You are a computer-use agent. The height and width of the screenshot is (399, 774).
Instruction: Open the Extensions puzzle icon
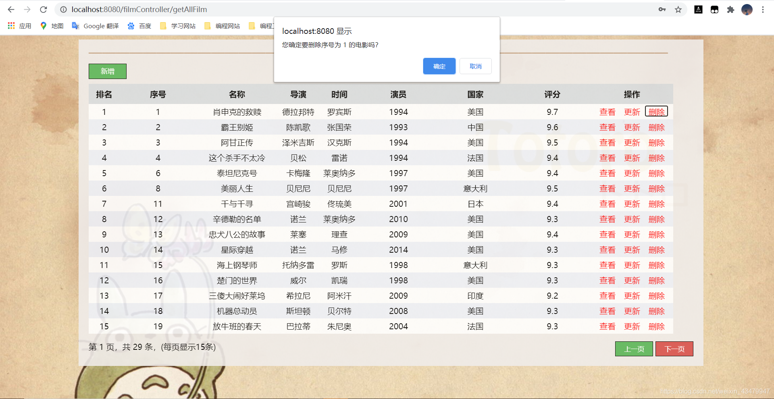[x=730, y=10]
